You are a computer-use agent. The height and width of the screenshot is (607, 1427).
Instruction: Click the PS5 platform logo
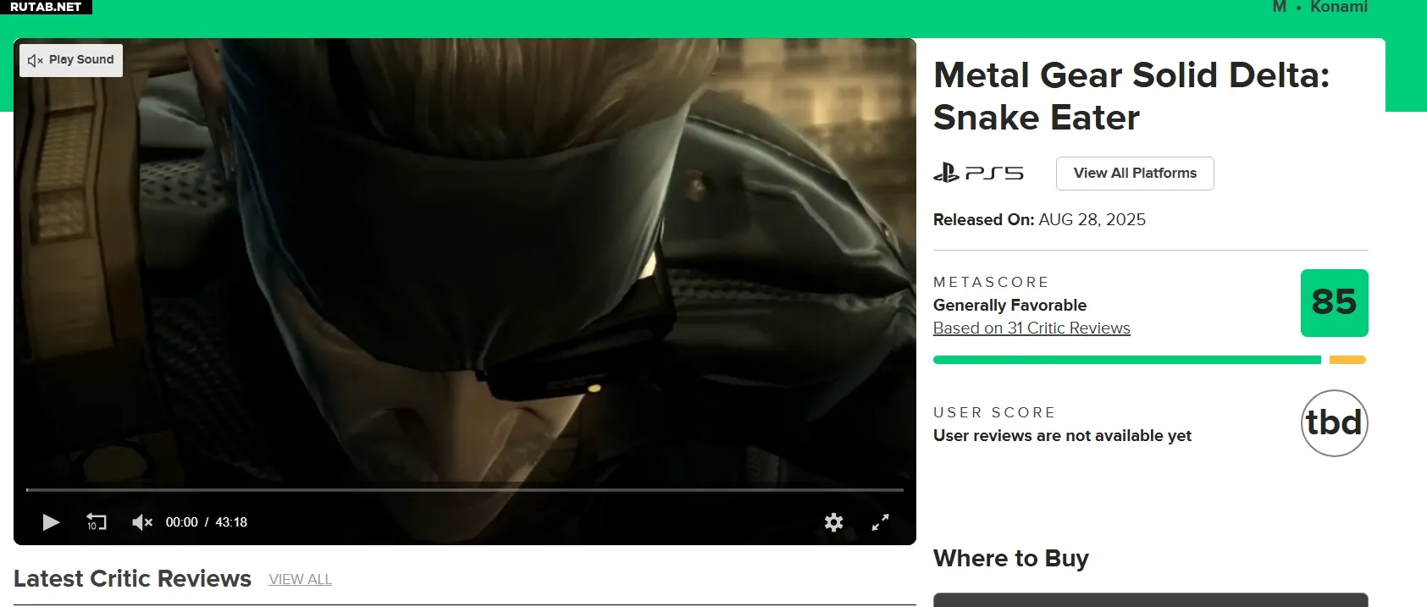(x=978, y=173)
